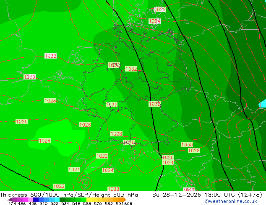The width and height of the screenshot is (266, 205).
Task: Click the white-background 1030 isobar label
Action: click(29, 77)
